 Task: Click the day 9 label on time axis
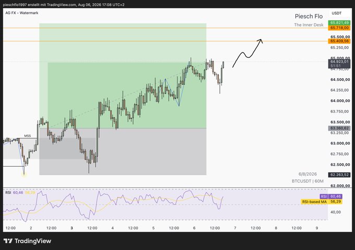point(317,228)
